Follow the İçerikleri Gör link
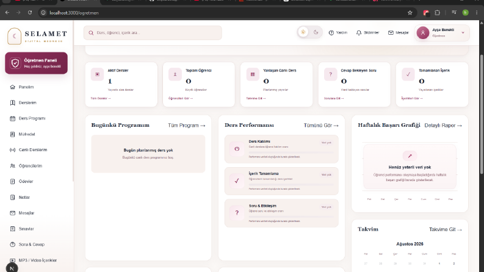Viewport: 484px width, 272px height. point(412,98)
